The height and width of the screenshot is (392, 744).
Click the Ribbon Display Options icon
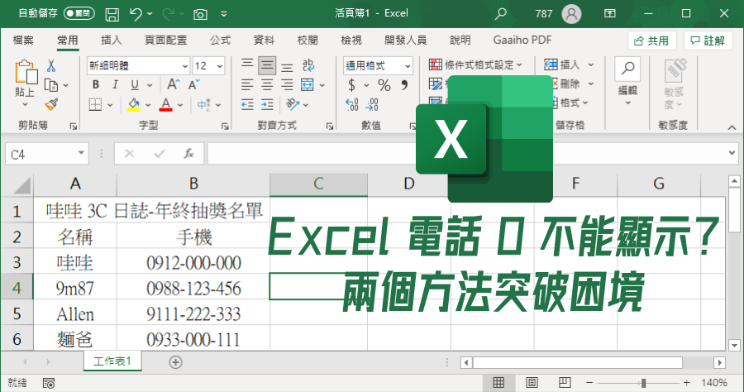point(610,13)
